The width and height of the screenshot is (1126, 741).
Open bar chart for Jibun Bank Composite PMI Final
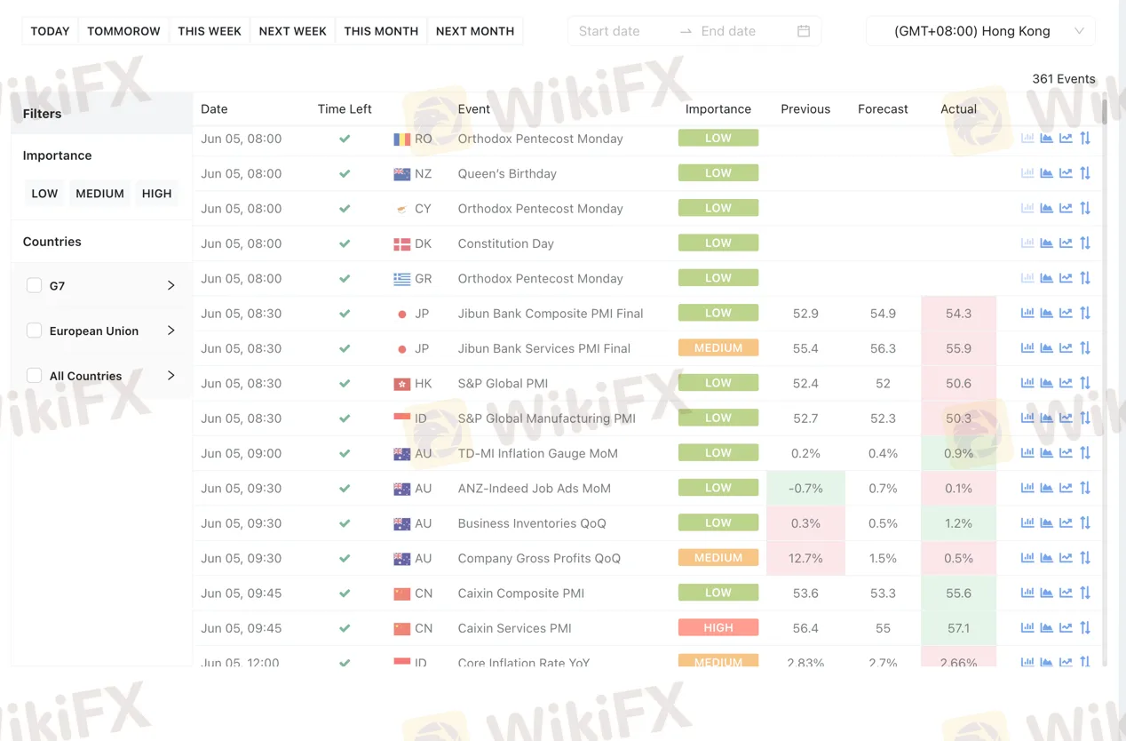coord(1027,313)
